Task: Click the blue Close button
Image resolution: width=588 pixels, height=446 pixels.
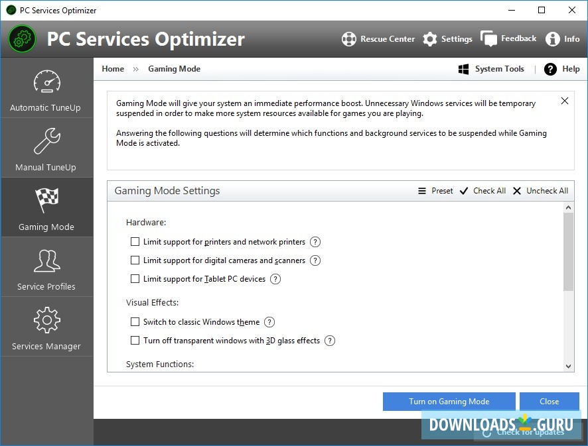Action: point(549,402)
